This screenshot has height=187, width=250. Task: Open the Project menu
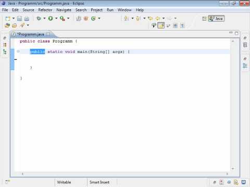pos(96,10)
